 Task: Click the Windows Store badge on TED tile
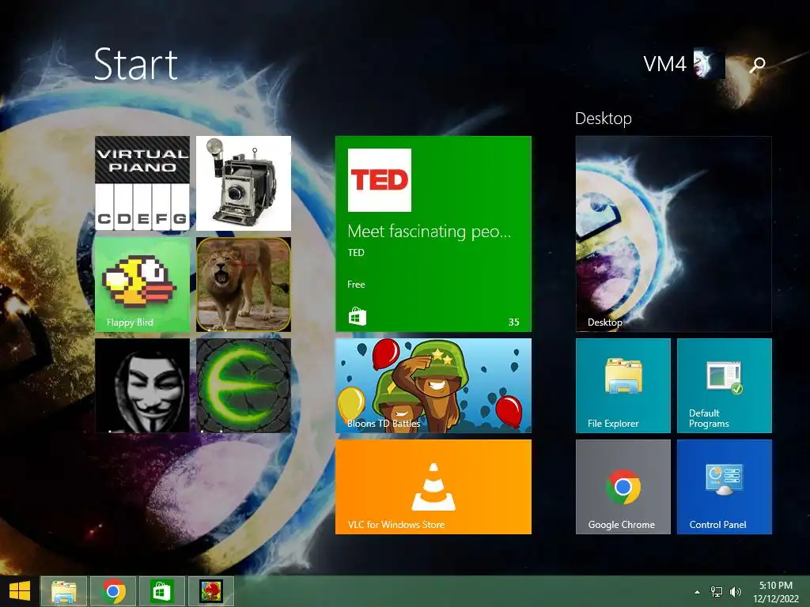coord(357,316)
